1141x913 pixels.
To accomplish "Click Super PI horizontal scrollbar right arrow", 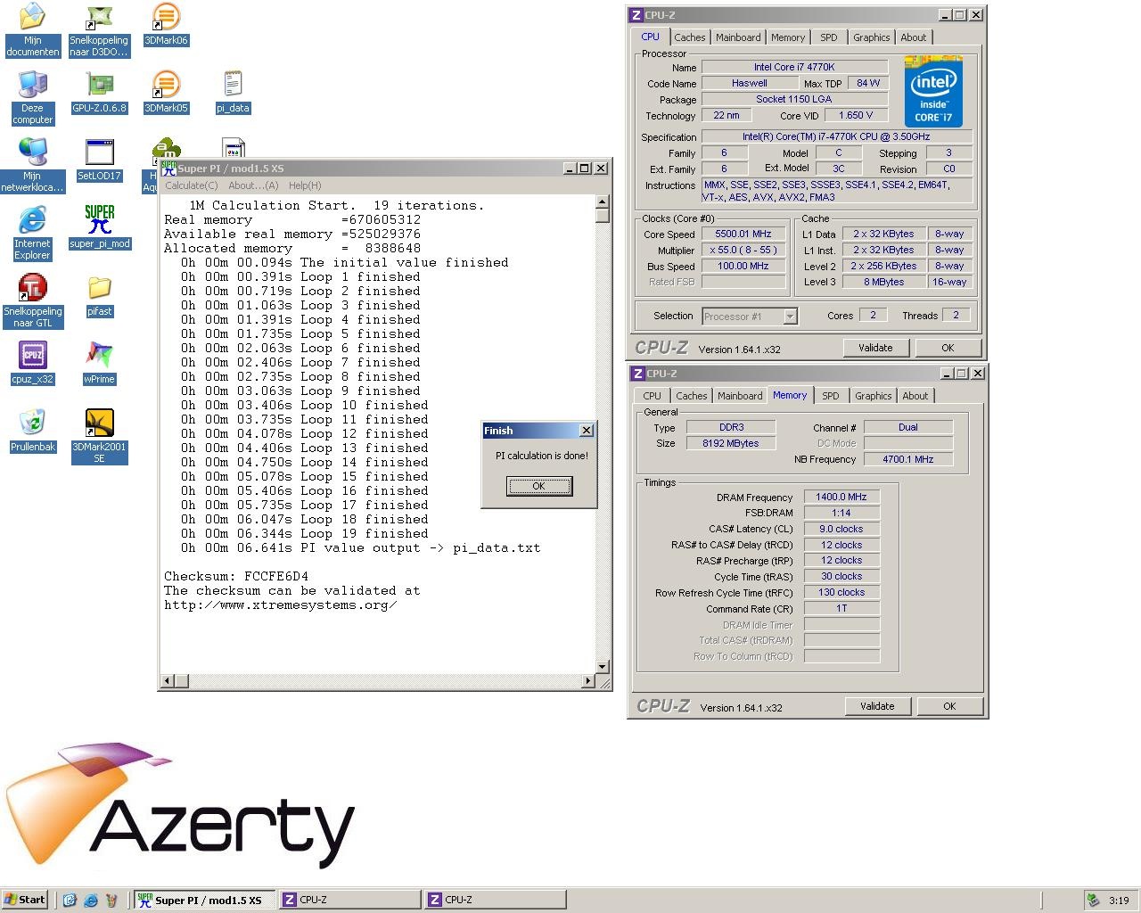I will [x=587, y=681].
